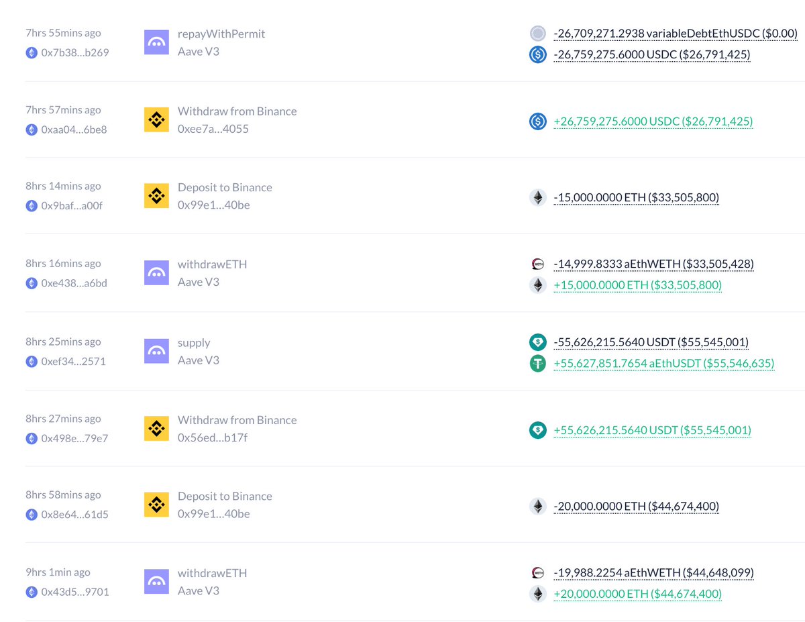Click Ethereum chain icon beside 0x498e...79e7

(32, 438)
